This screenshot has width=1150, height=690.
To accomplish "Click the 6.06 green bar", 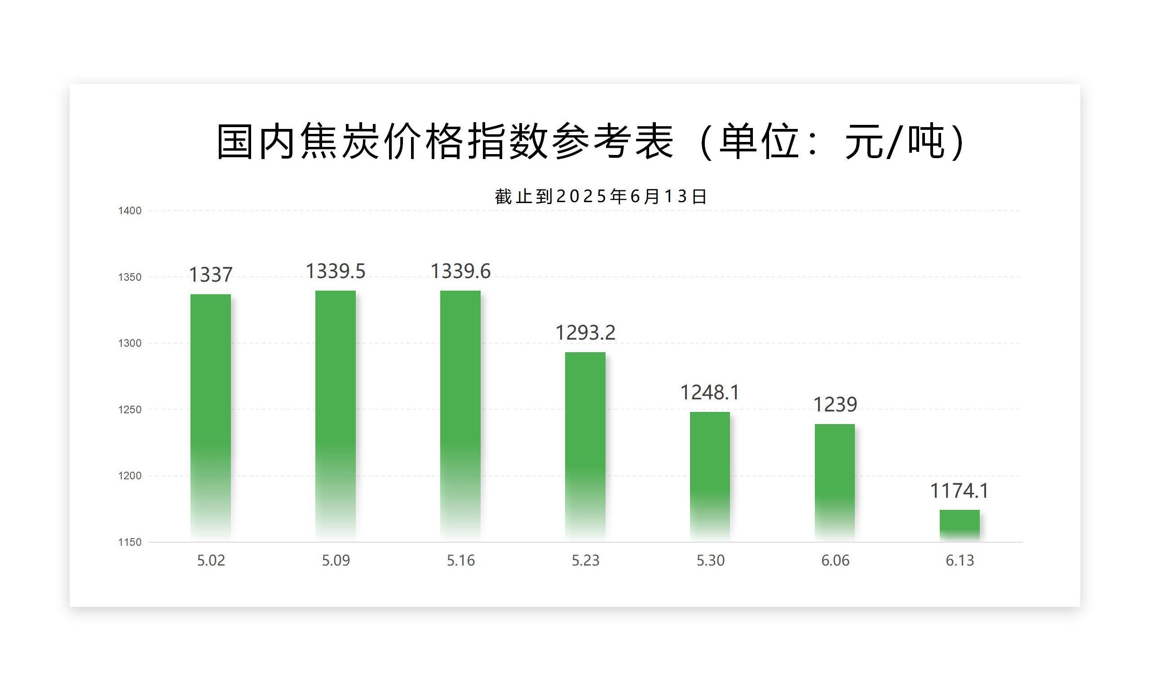I will click(835, 482).
